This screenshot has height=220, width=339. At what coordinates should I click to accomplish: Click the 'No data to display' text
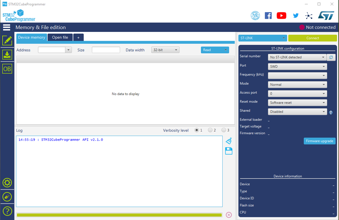click(126, 94)
